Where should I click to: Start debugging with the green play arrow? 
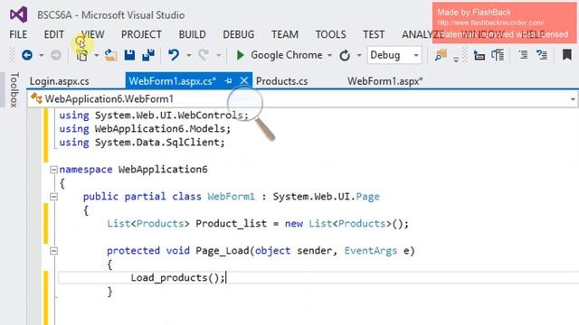pyautogui.click(x=240, y=55)
